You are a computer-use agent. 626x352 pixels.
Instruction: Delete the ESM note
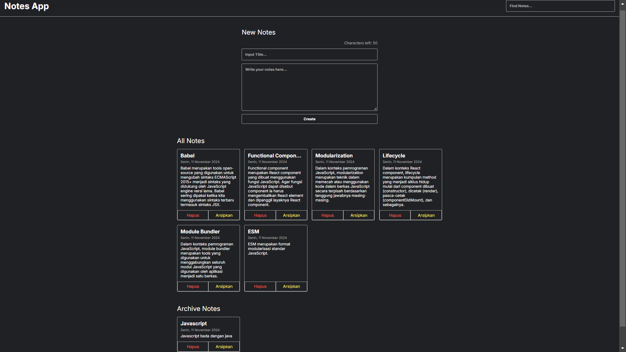pyautogui.click(x=260, y=286)
